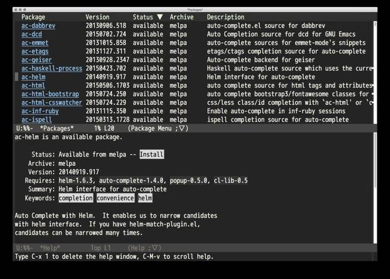Image resolution: width=390 pixels, height=279 pixels.
Task: Click version 20150423.702 of ac-haskell-process
Action: point(106,68)
